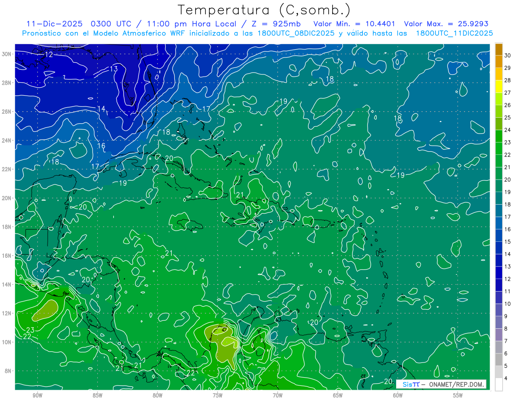
Task: Click the 'Sis' logo next to ONAMET
Action: (x=408, y=384)
